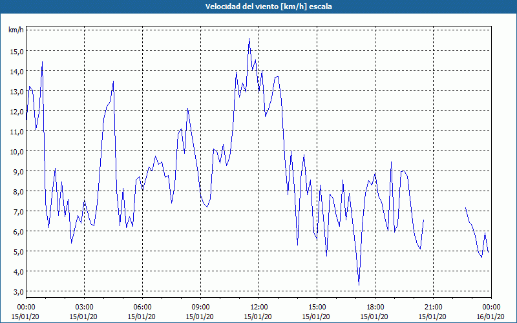Click the 8,0 y-axis label

tap(19, 192)
